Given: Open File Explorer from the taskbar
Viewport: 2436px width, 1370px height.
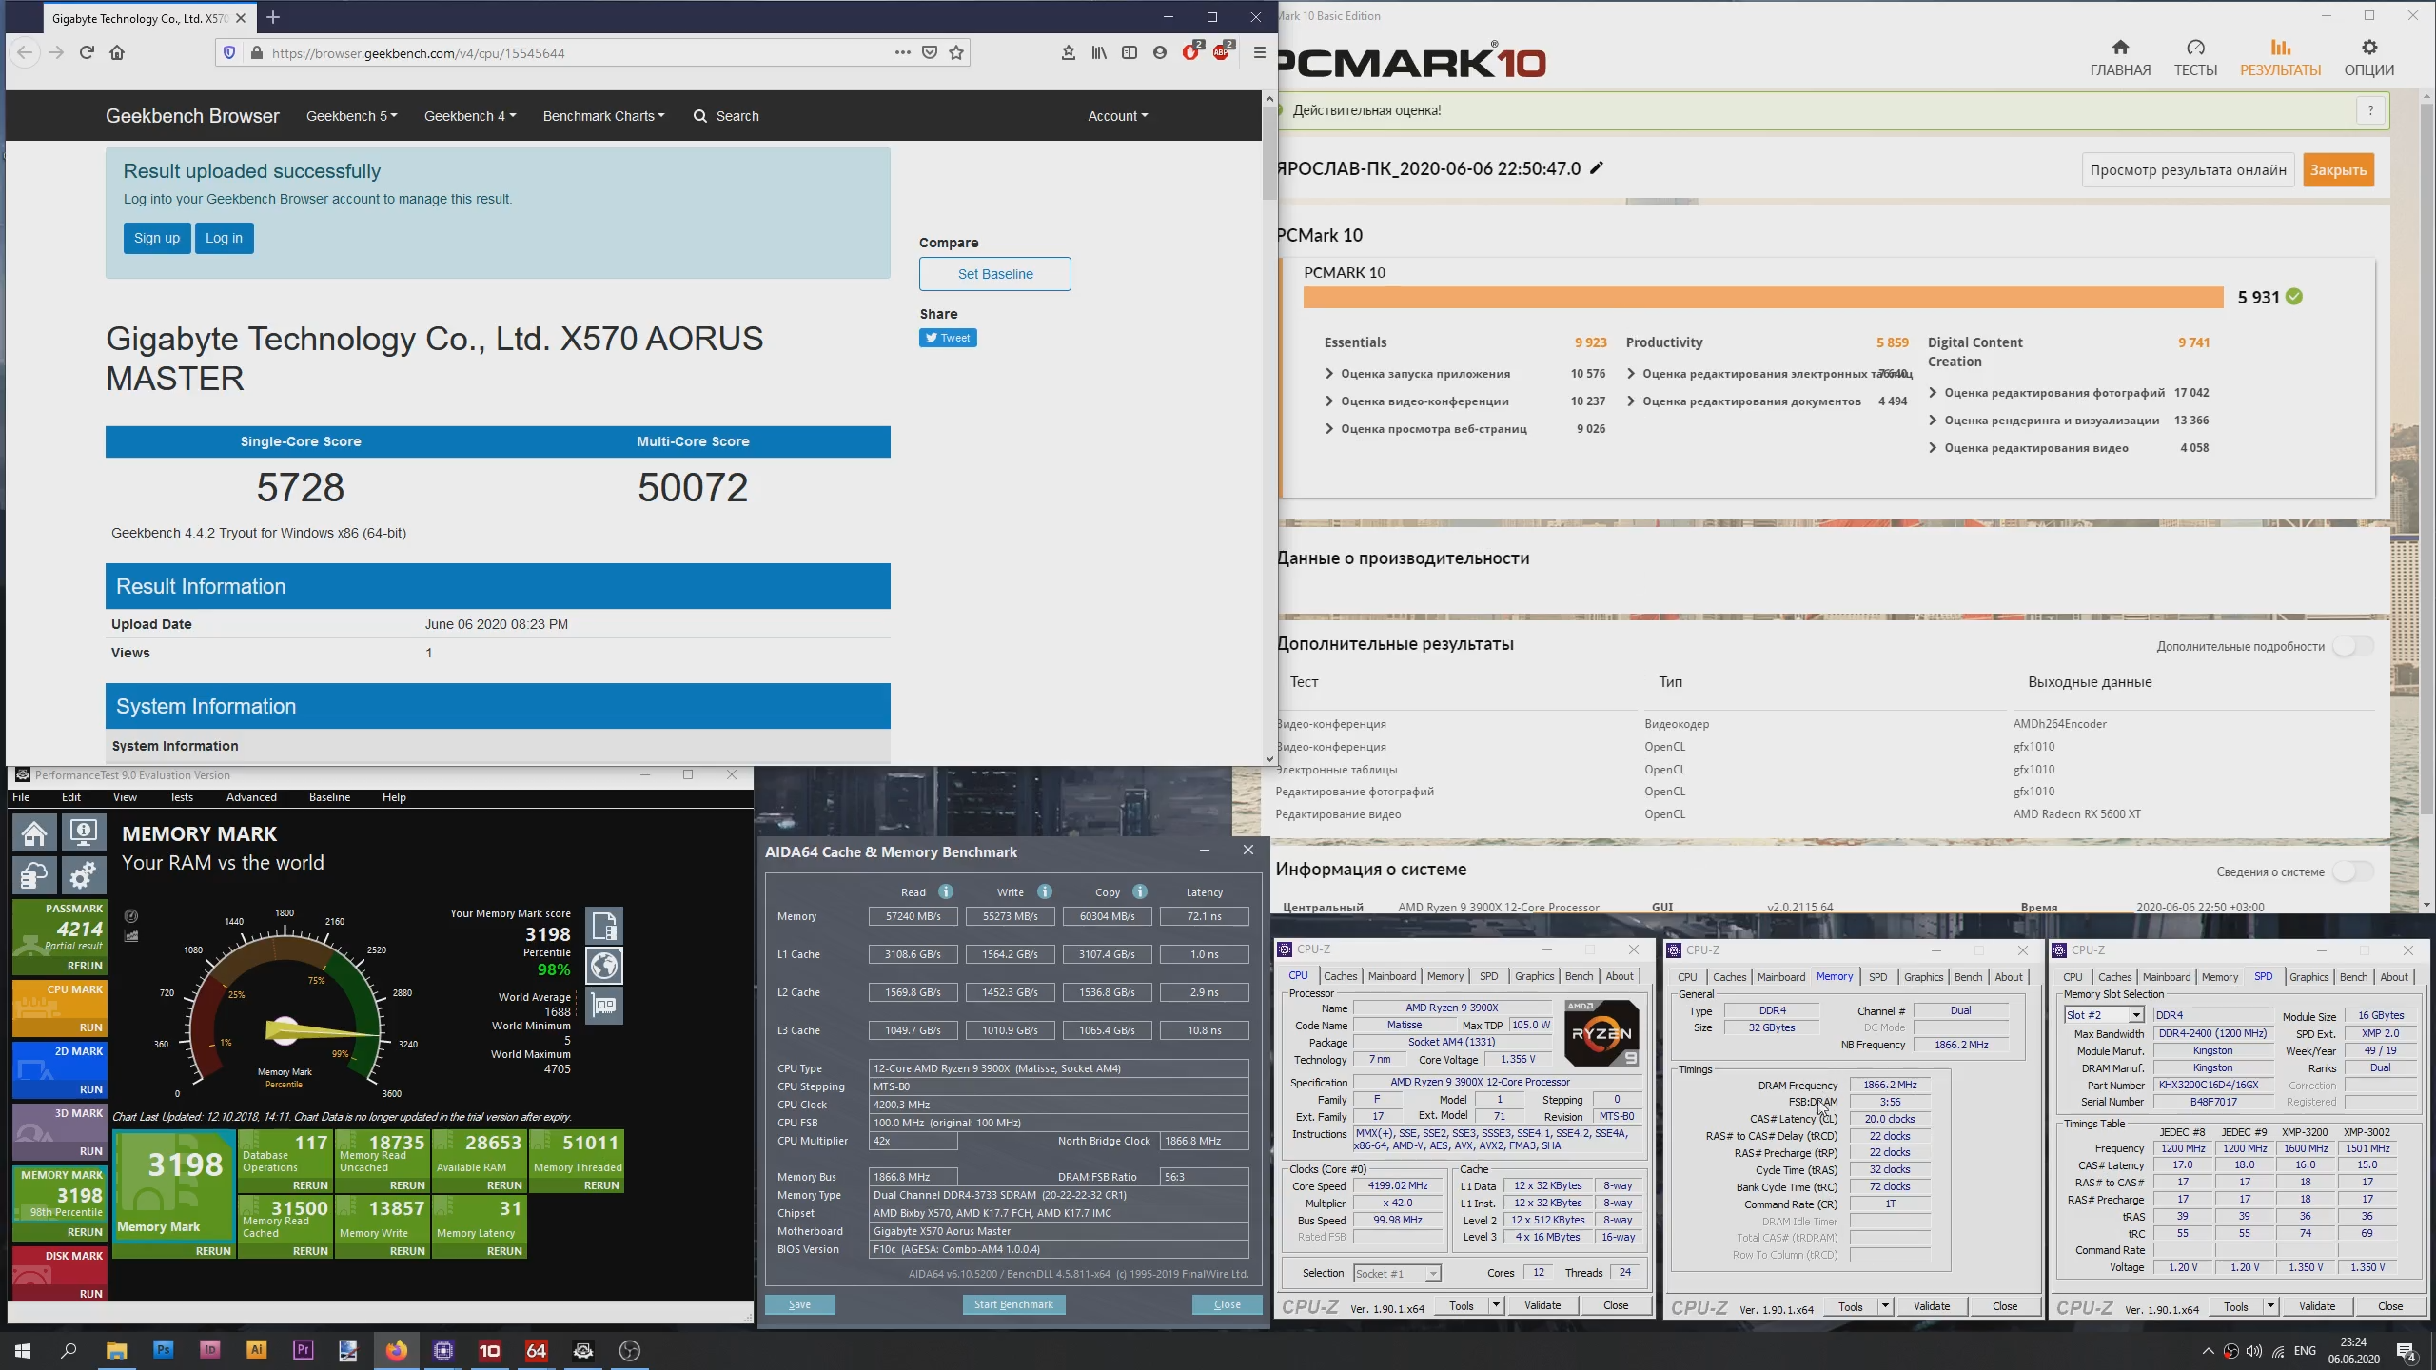Looking at the screenshot, I should (116, 1350).
